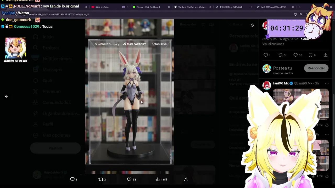The image size is (335, 188).
Task: Open Jani96_Mx profile name in reply
Action: (281, 83)
